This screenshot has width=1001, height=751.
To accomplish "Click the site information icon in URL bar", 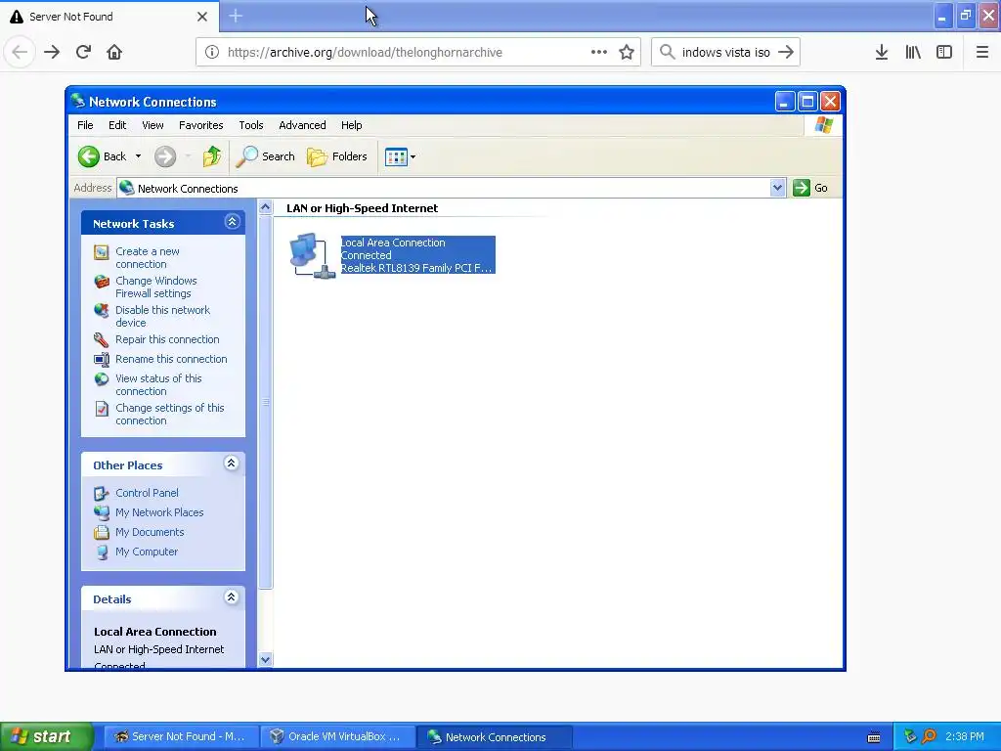I will [212, 52].
